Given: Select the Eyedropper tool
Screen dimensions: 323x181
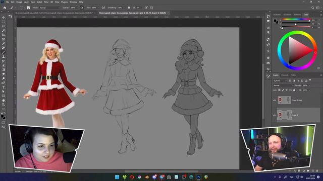Looking at the screenshot, I should 4,44.
